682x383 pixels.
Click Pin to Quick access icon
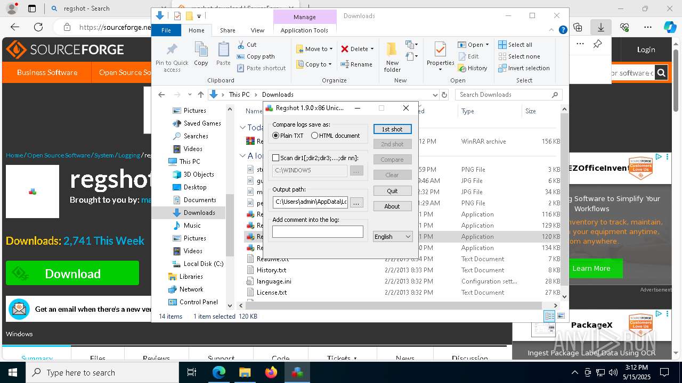pos(172,51)
